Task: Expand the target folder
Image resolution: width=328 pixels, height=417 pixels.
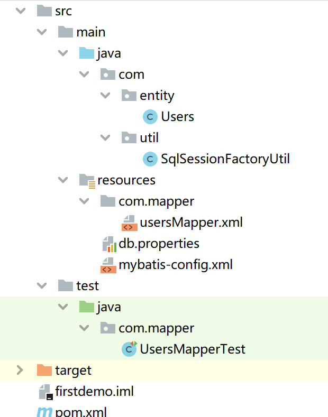Action: point(21,370)
